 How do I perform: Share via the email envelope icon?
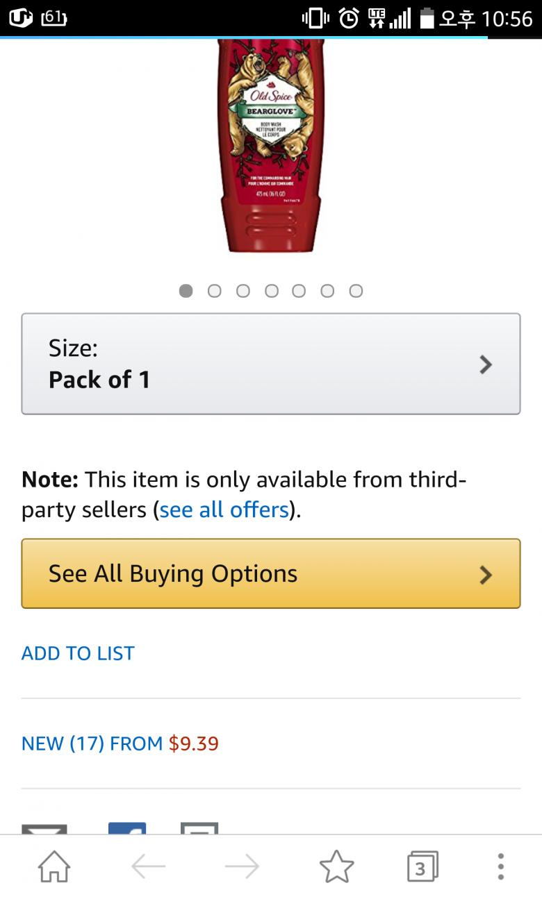click(x=44, y=828)
